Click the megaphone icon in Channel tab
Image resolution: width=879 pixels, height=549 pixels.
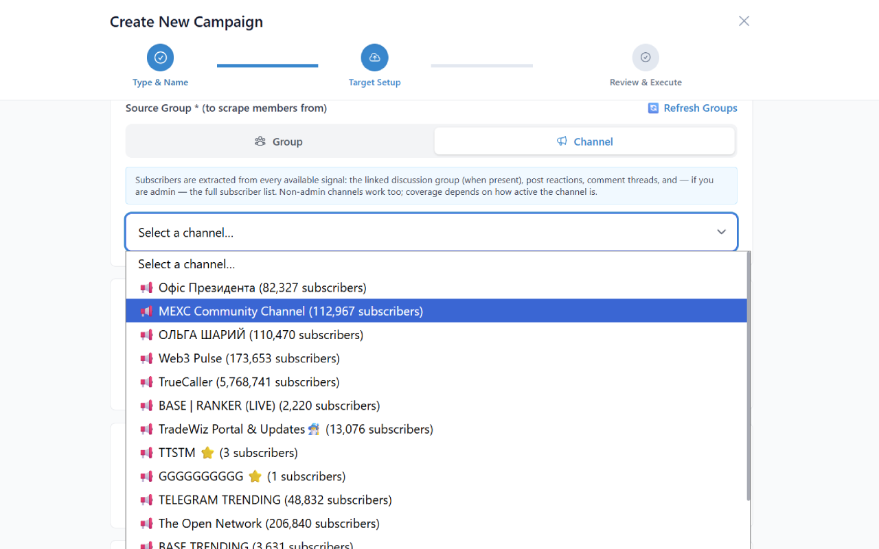[562, 141]
